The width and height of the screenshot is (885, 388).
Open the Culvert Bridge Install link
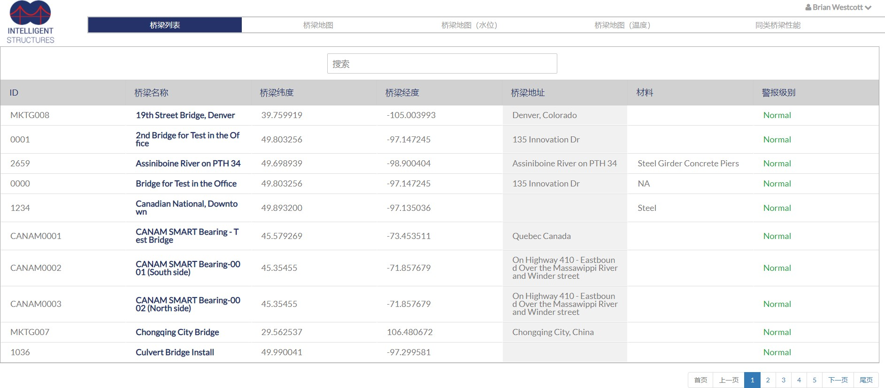175,352
